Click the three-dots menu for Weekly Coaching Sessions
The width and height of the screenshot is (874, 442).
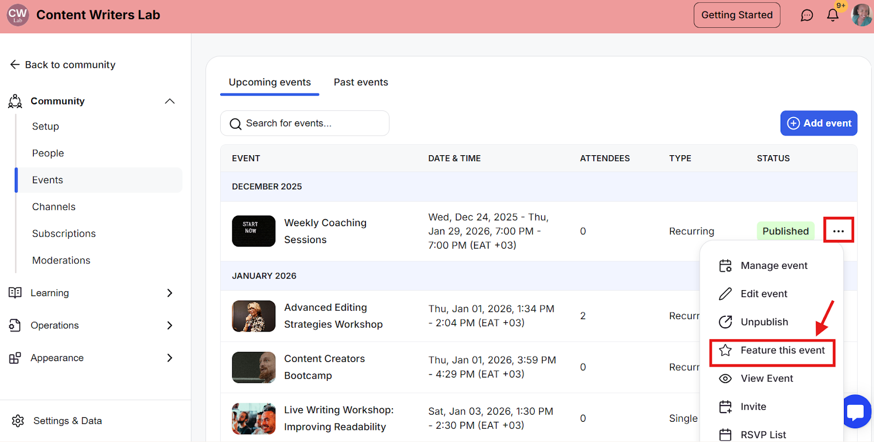[x=838, y=231]
